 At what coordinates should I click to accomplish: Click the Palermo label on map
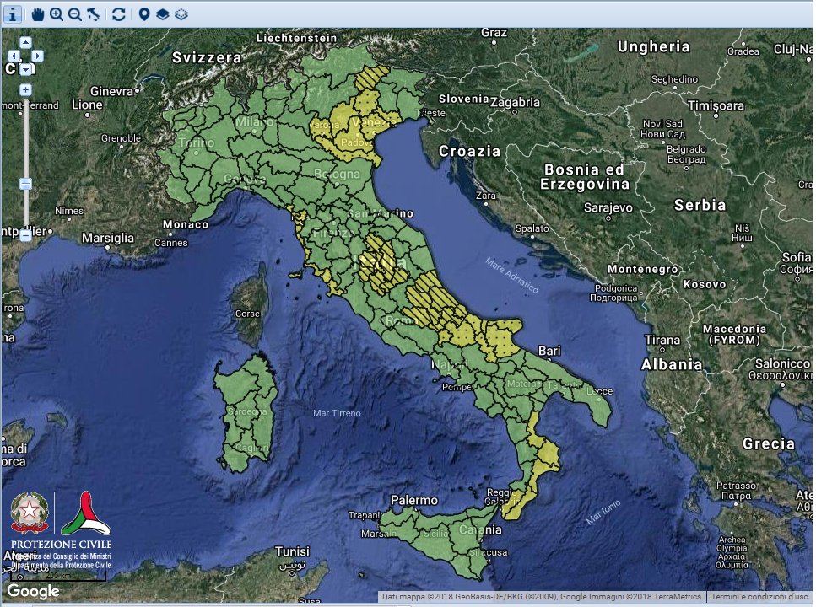(414, 500)
